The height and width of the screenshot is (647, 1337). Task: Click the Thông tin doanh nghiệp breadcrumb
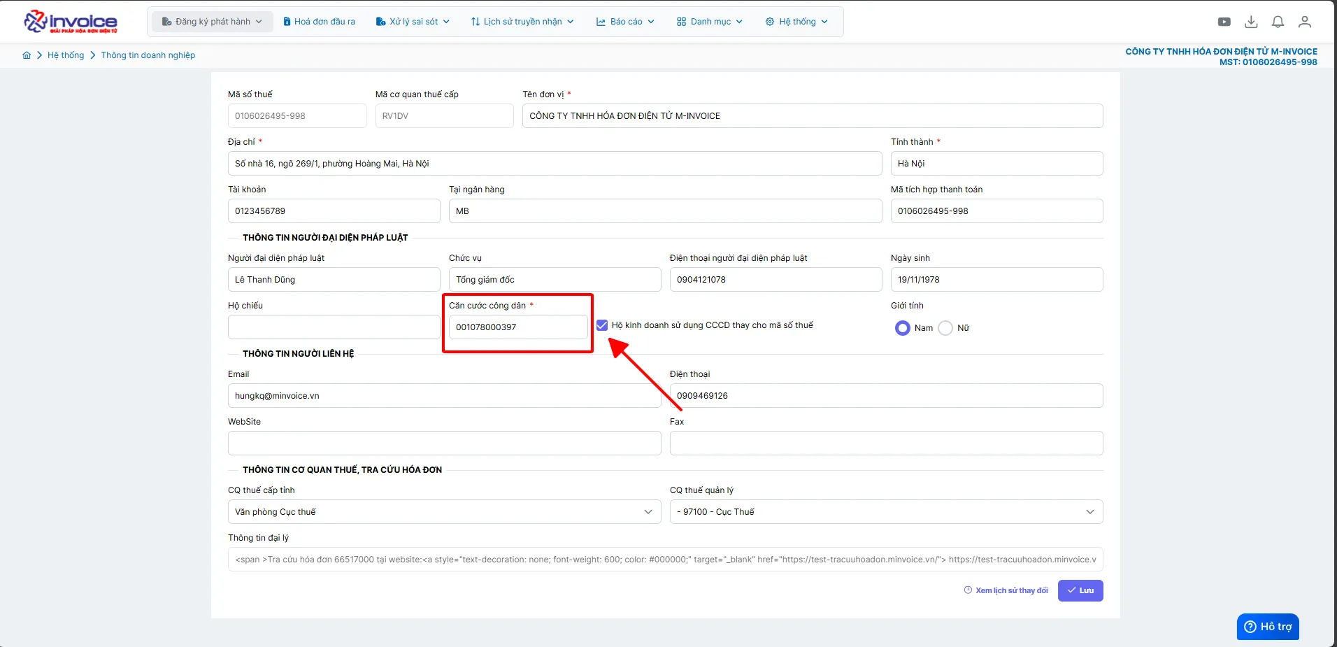[x=148, y=55]
